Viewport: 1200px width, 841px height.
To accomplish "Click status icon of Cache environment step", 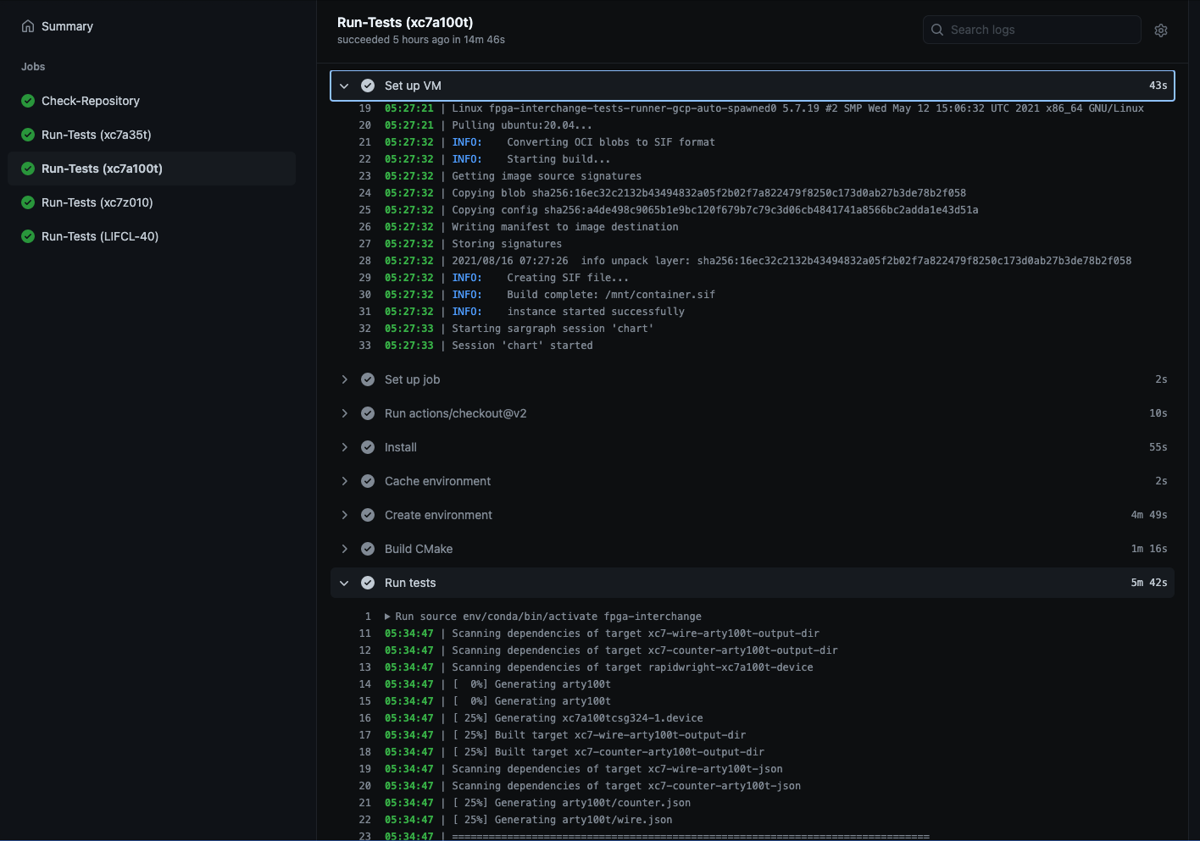I will pyautogui.click(x=368, y=481).
